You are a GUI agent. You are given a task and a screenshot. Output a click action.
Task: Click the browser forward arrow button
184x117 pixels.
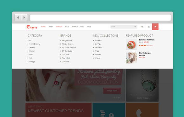[24, 18]
